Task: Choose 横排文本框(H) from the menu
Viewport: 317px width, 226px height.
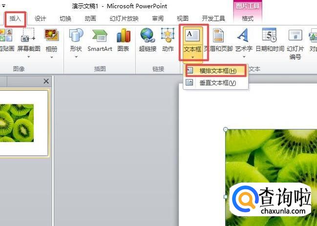Action: pyautogui.click(x=215, y=71)
